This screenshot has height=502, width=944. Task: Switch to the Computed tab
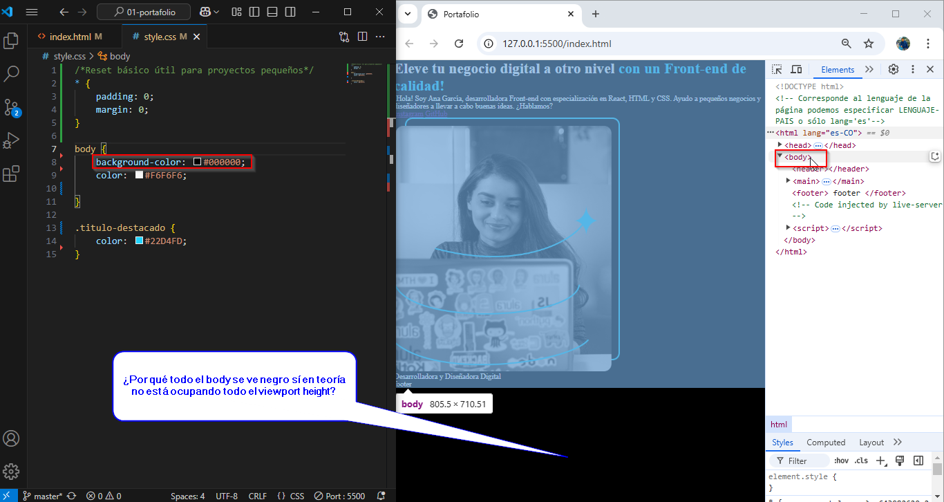click(826, 443)
